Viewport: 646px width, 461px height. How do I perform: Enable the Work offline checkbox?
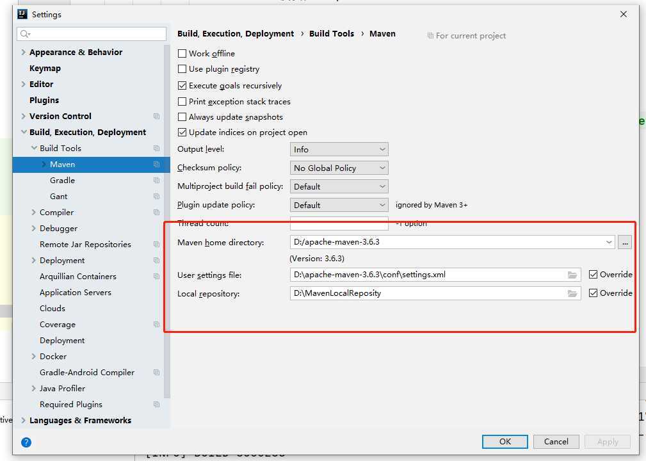(x=182, y=54)
